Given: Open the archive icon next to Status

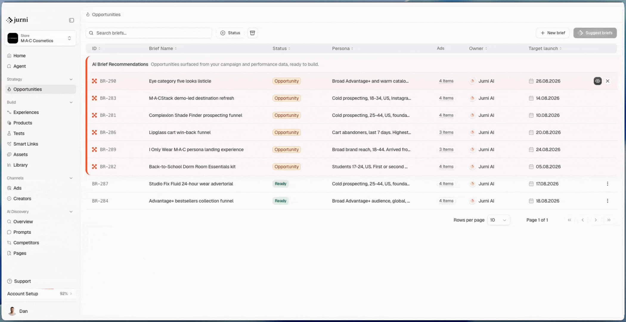Looking at the screenshot, I should coord(252,33).
